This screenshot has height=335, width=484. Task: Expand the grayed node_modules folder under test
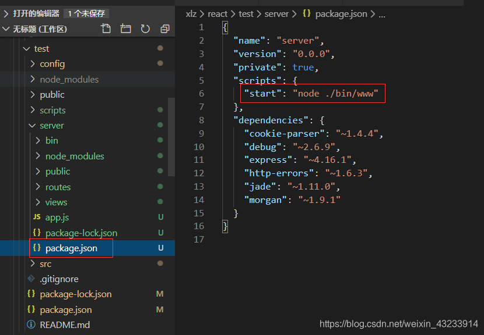tap(33, 79)
